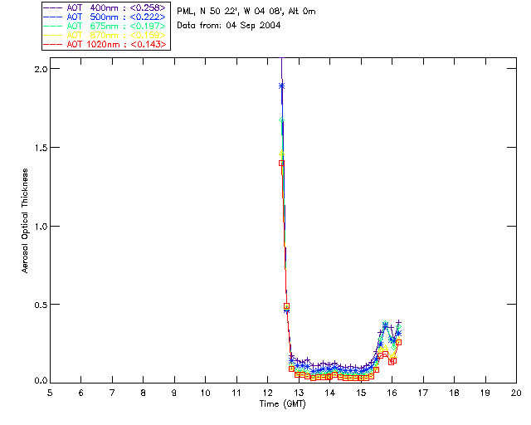Screen dimensions: 531x425
Task: Select the AOT 675nm legend entry
Action: [105, 26]
